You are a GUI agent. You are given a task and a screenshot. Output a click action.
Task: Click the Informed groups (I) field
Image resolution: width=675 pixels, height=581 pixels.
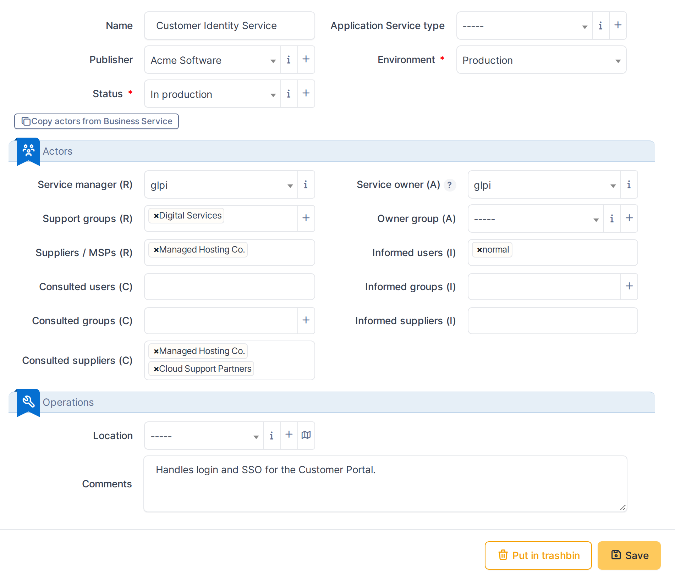coord(544,287)
